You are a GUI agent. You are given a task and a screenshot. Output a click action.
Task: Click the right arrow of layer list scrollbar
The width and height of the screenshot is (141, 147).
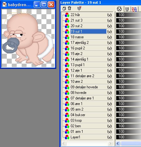tap(110, 143)
